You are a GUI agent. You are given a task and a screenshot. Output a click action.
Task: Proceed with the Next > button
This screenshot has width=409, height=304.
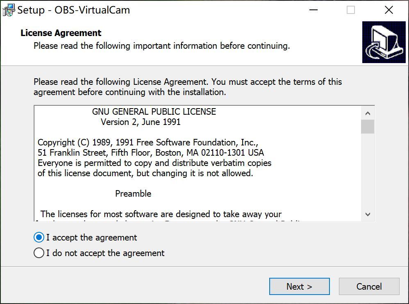point(300,286)
